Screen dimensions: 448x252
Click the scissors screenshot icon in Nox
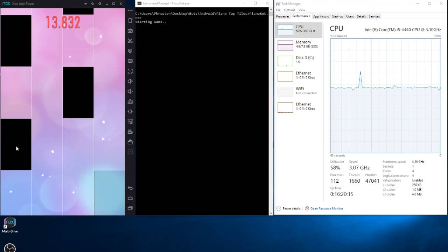(130, 41)
